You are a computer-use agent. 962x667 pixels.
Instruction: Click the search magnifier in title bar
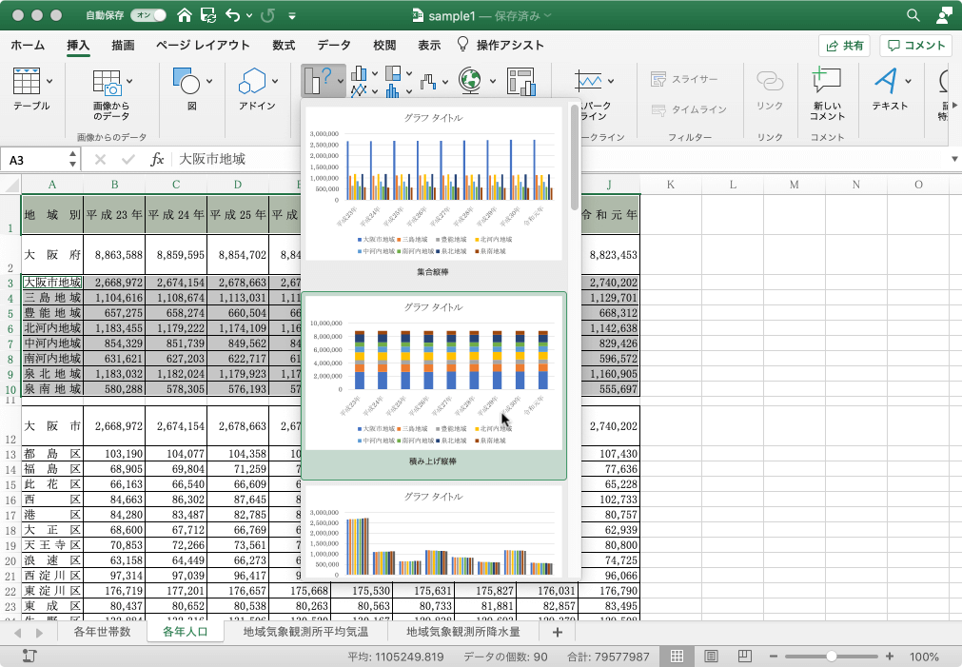pyautogui.click(x=913, y=15)
